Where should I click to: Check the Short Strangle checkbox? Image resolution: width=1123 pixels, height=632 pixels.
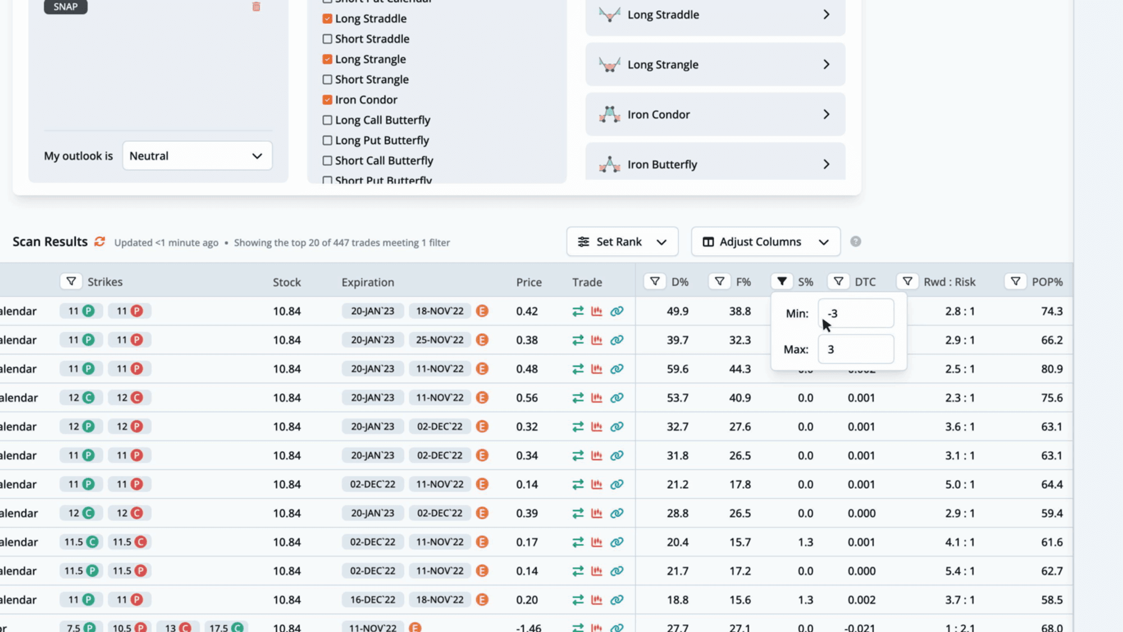tap(327, 79)
